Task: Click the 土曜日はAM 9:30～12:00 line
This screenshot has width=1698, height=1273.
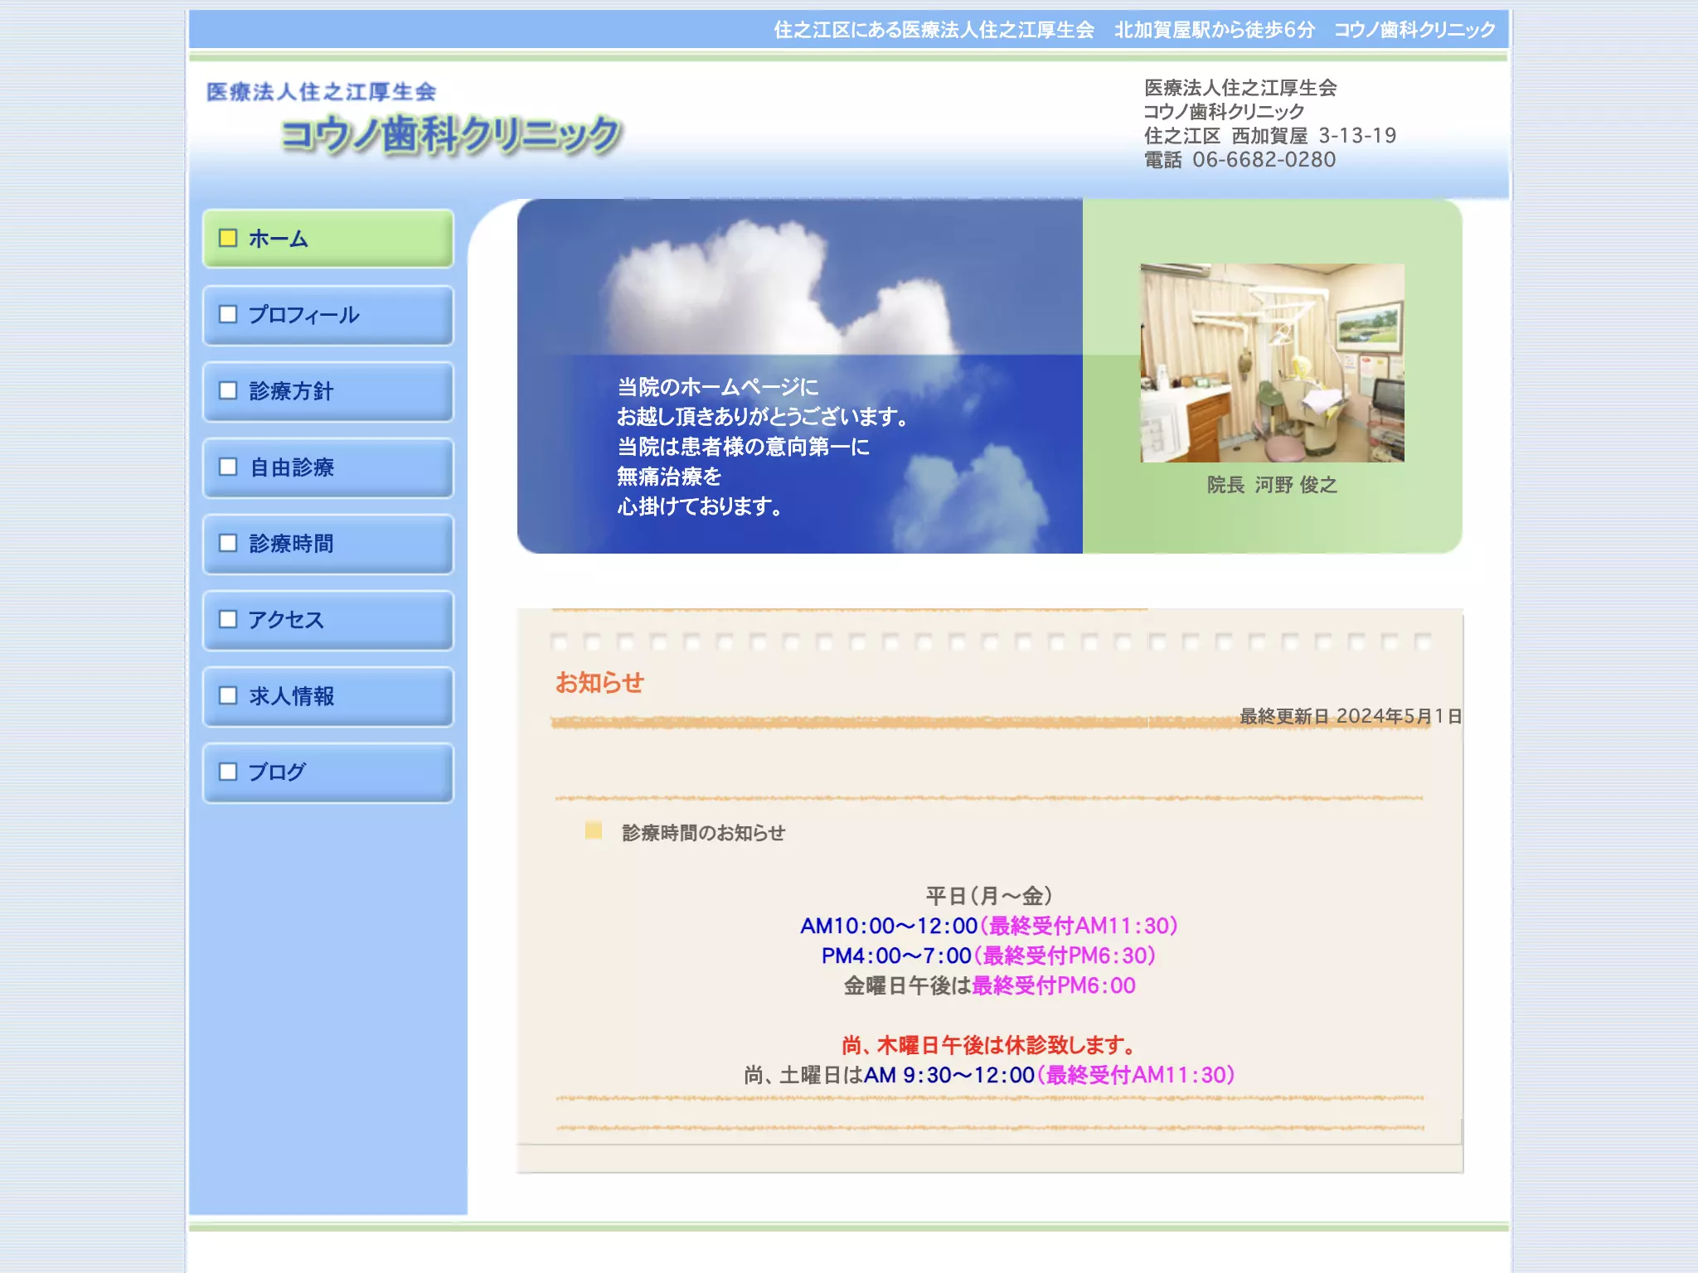Action: coord(989,1075)
